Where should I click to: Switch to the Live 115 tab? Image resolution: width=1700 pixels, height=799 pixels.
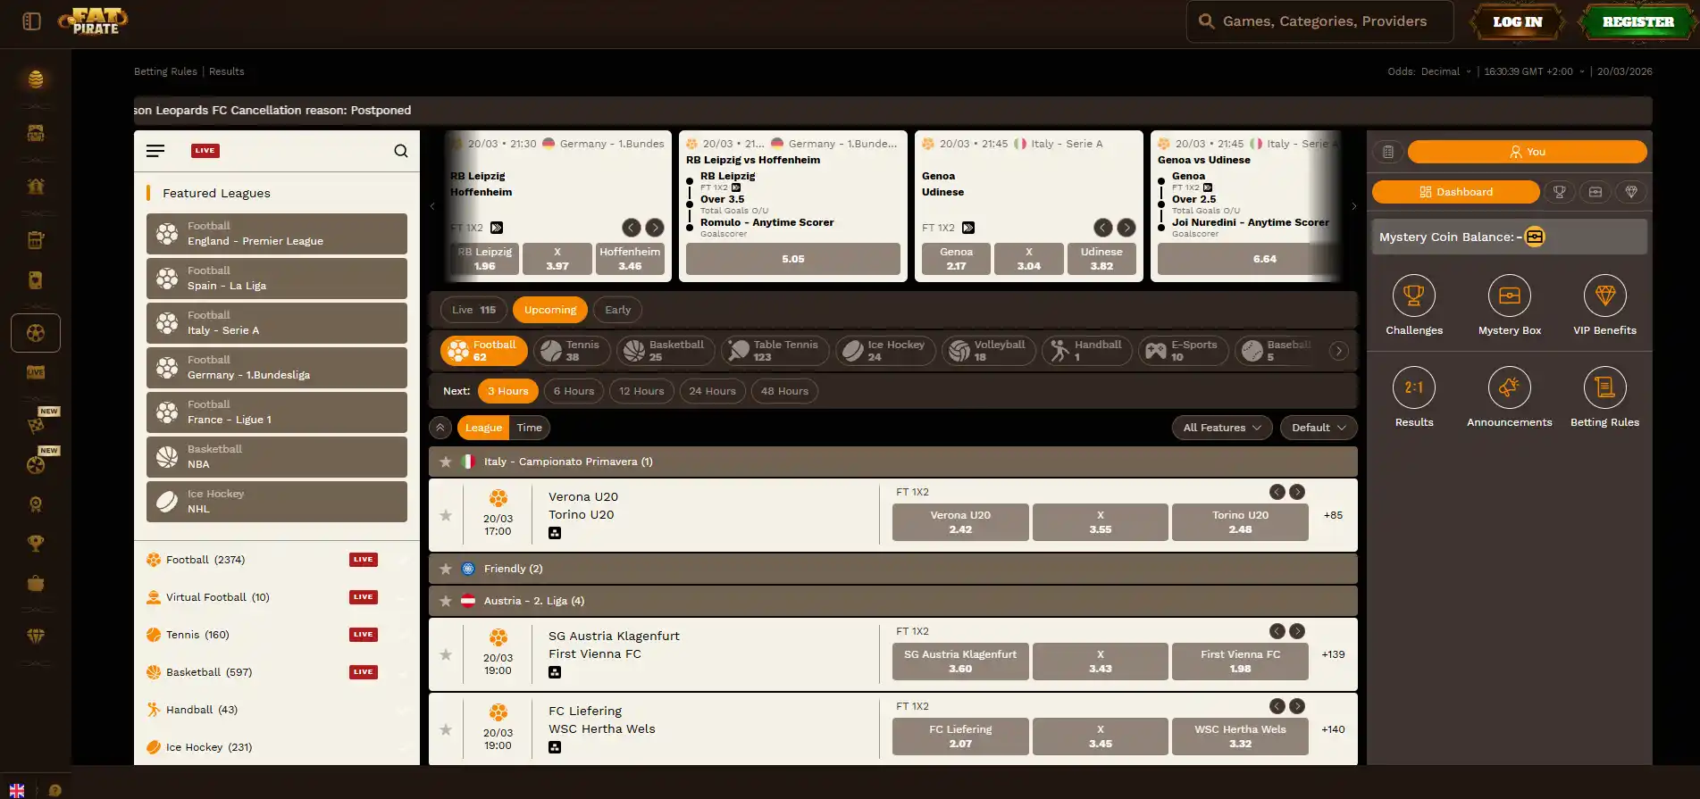(473, 310)
